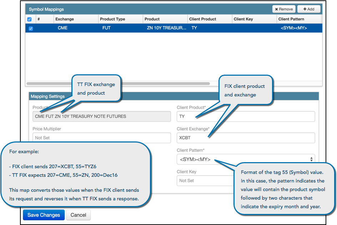Click the Price Multiplier input field
The height and width of the screenshot is (225, 337).
pos(102,138)
